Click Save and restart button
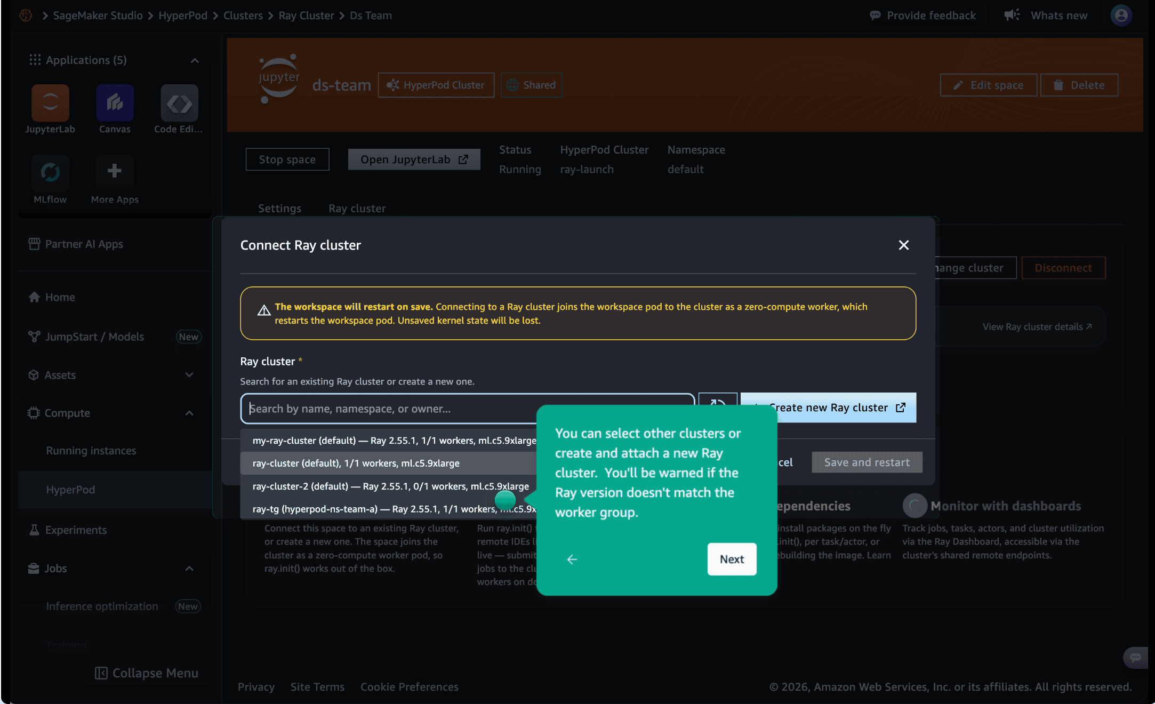 click(867, 462)
